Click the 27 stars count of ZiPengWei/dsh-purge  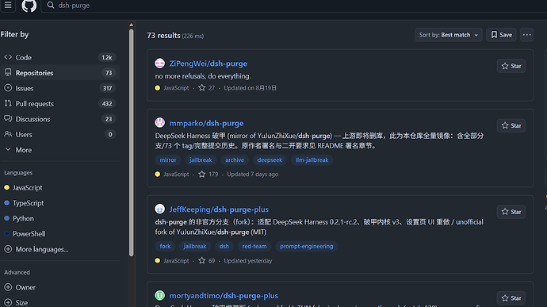pyautogui.click(x=207, y=88)
